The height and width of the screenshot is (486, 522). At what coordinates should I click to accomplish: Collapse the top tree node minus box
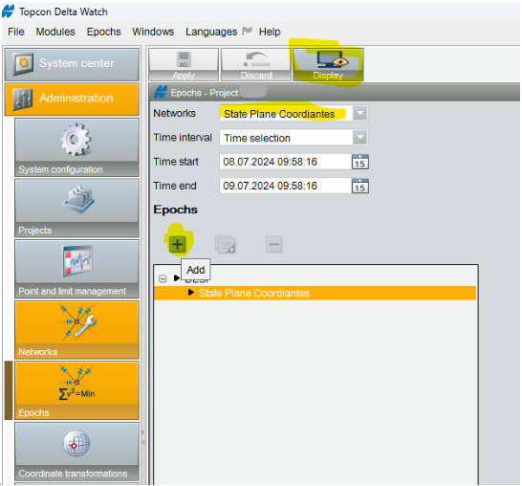(163, 278)
